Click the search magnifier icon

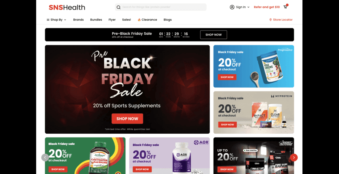click(119, 7)
